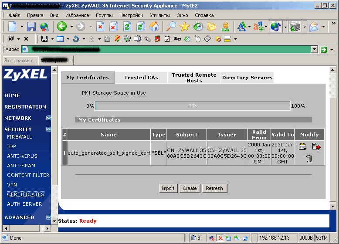Click the red X status bar icon
Image resolution: width=339 pixels, height=244 pixels.
pos(220,238)
